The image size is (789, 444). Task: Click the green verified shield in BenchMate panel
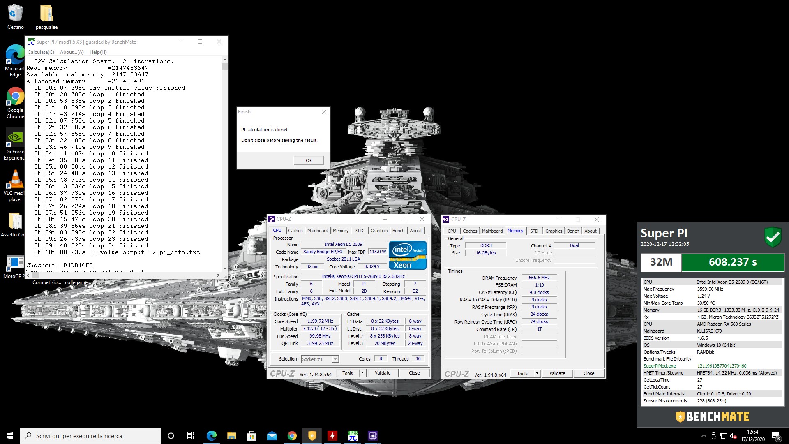pos(773,237)
